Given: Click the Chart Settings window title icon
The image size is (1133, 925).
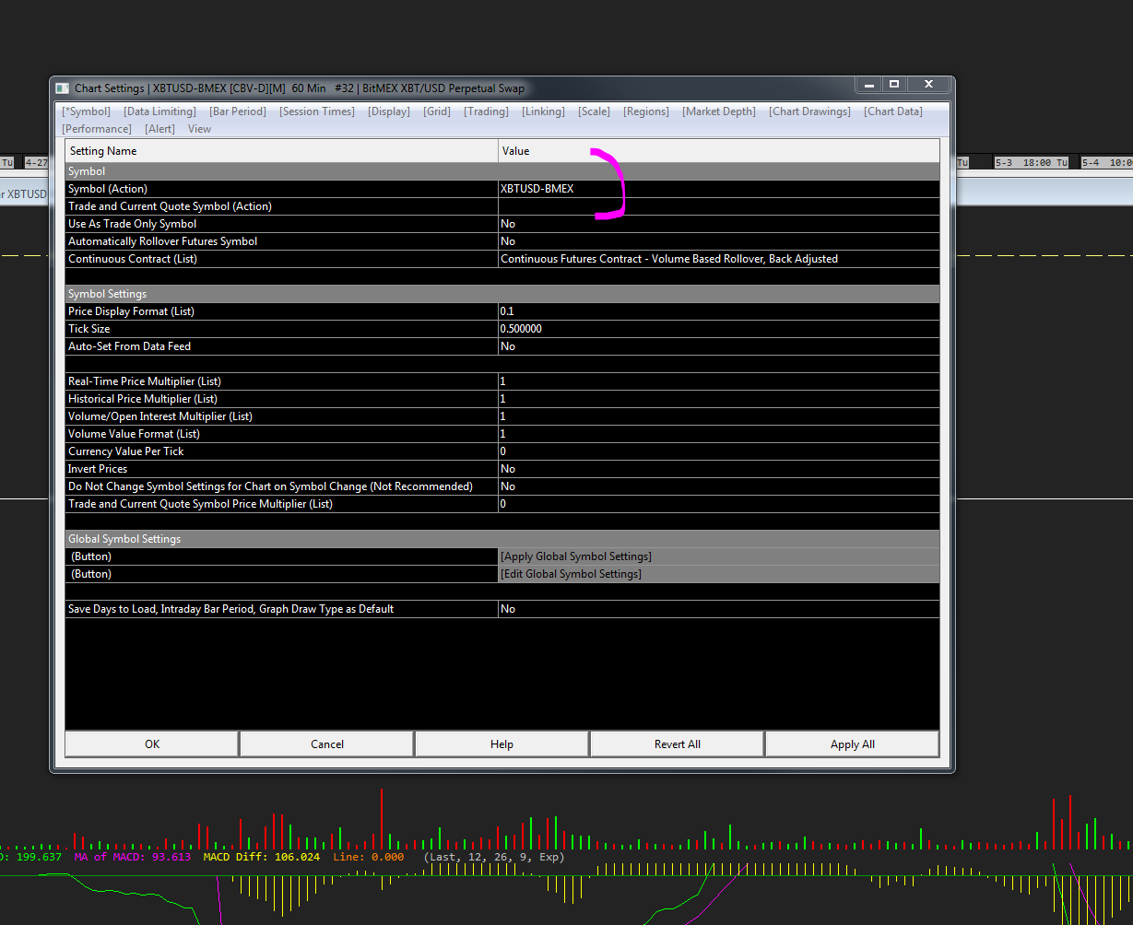Looking at the screenshot, I should click(x=62, y=88).
